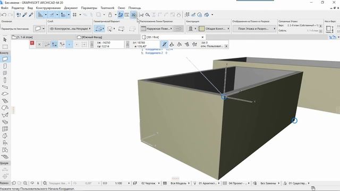This screenshot has width=340, height=191.
Task: Select the Window tool in toolbox
Action: (x=5, y=73)
